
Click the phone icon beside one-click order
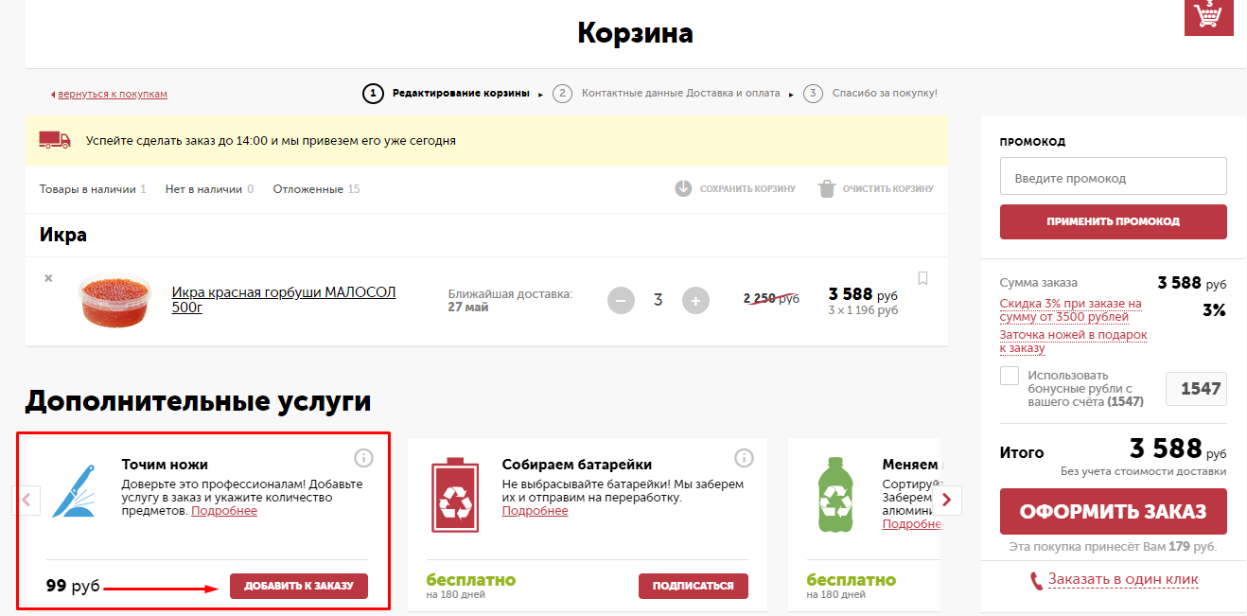[1036, 580]
